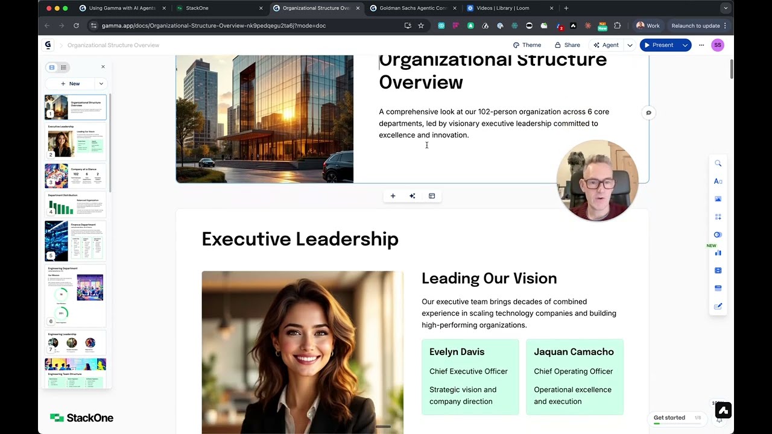Go back to the previous page
Screen dimensions: 772x434
(x=47, y=25)
